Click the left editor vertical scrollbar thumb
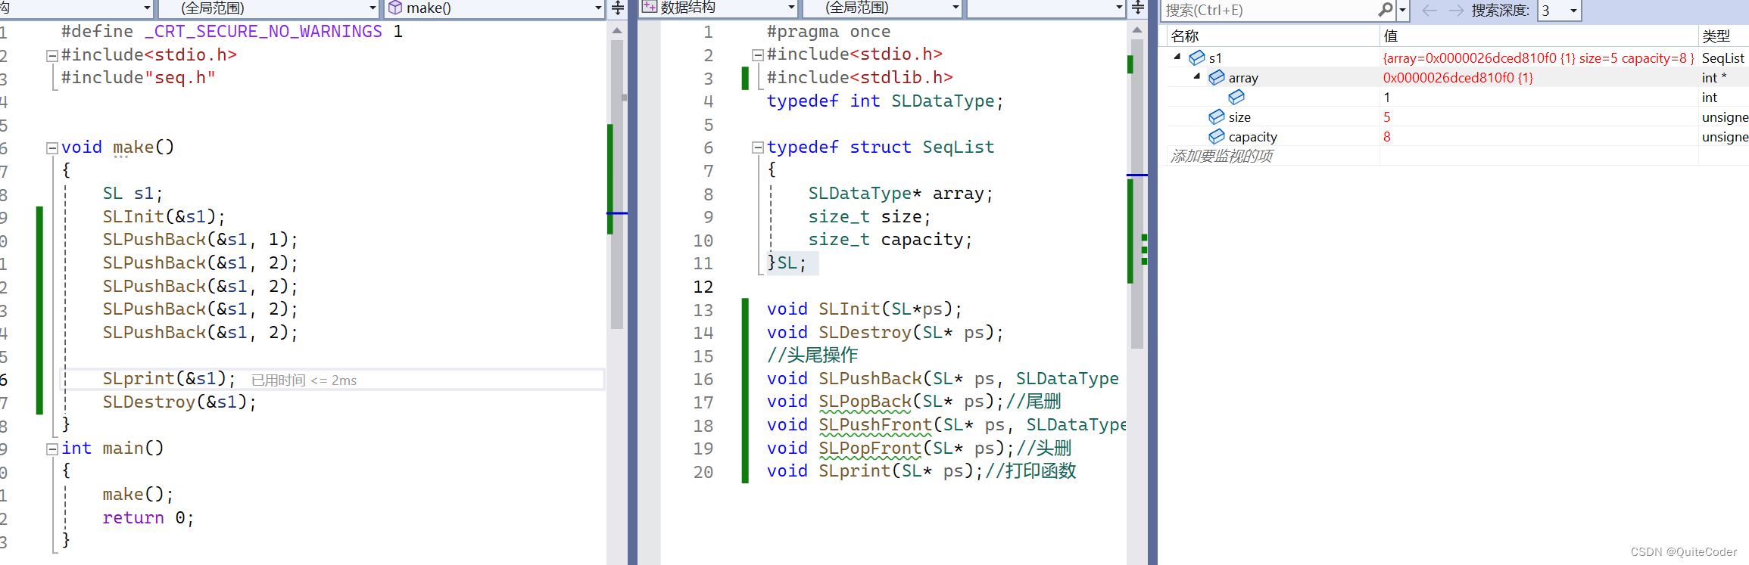1749x565 pixels. [617, 185]
